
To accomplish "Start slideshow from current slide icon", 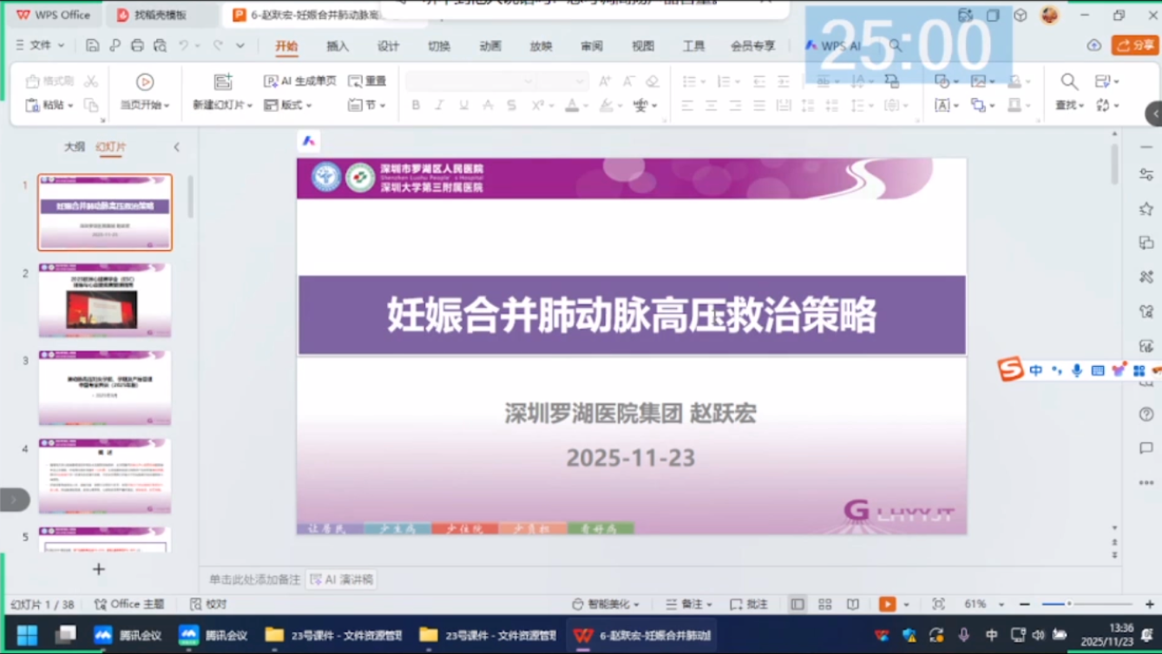I will click(145, 82).
